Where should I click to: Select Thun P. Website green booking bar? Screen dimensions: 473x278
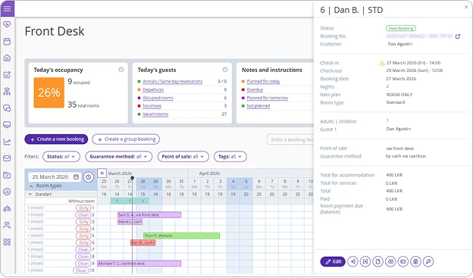(182, 236)
